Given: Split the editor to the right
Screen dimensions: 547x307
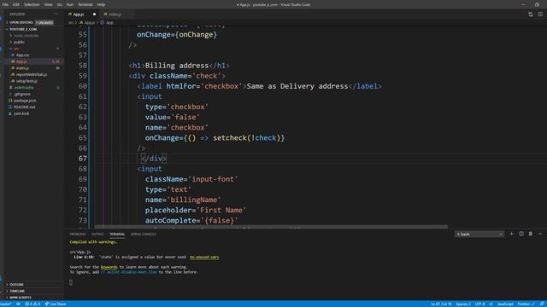Looking at the screenshot, I should (x=540, y=14).
